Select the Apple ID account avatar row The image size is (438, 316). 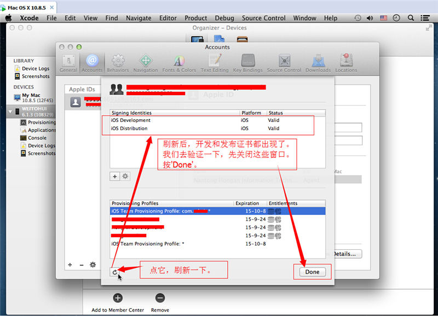coord(83,102)
